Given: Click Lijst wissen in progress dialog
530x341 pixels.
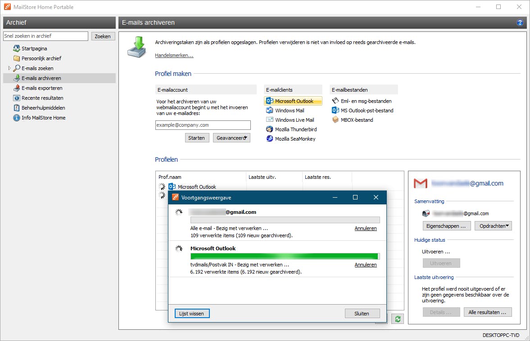Looking at the screenshot, I should (x=192, y=313).
